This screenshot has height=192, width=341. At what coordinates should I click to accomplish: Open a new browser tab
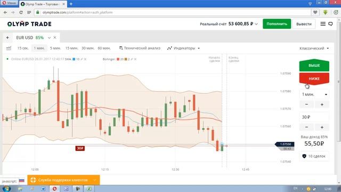(71, 4)
